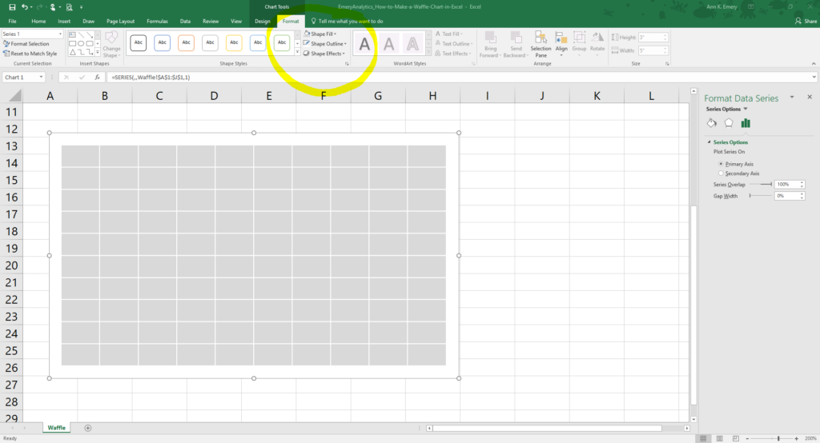This screenshot has width=820, height=443.
Task: Click the Share button
Action: (806, 22)
